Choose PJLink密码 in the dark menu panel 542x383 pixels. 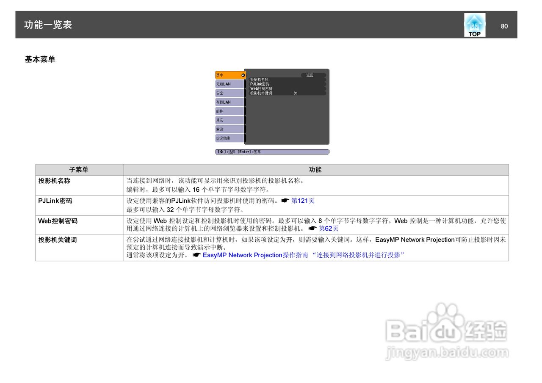[x=259, y=84]
